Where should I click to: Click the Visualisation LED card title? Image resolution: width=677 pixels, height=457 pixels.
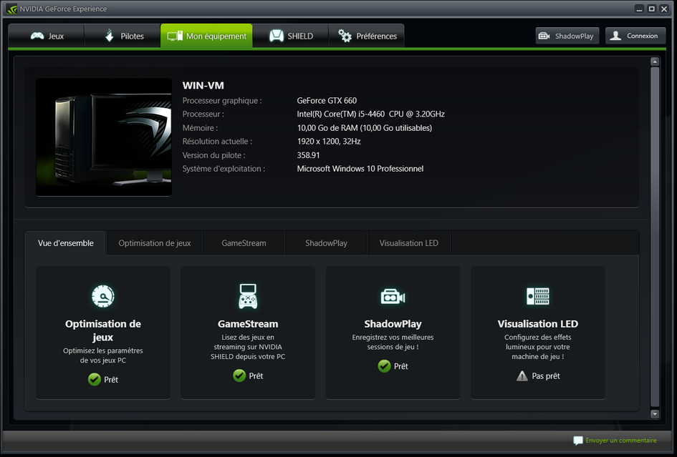537,324
